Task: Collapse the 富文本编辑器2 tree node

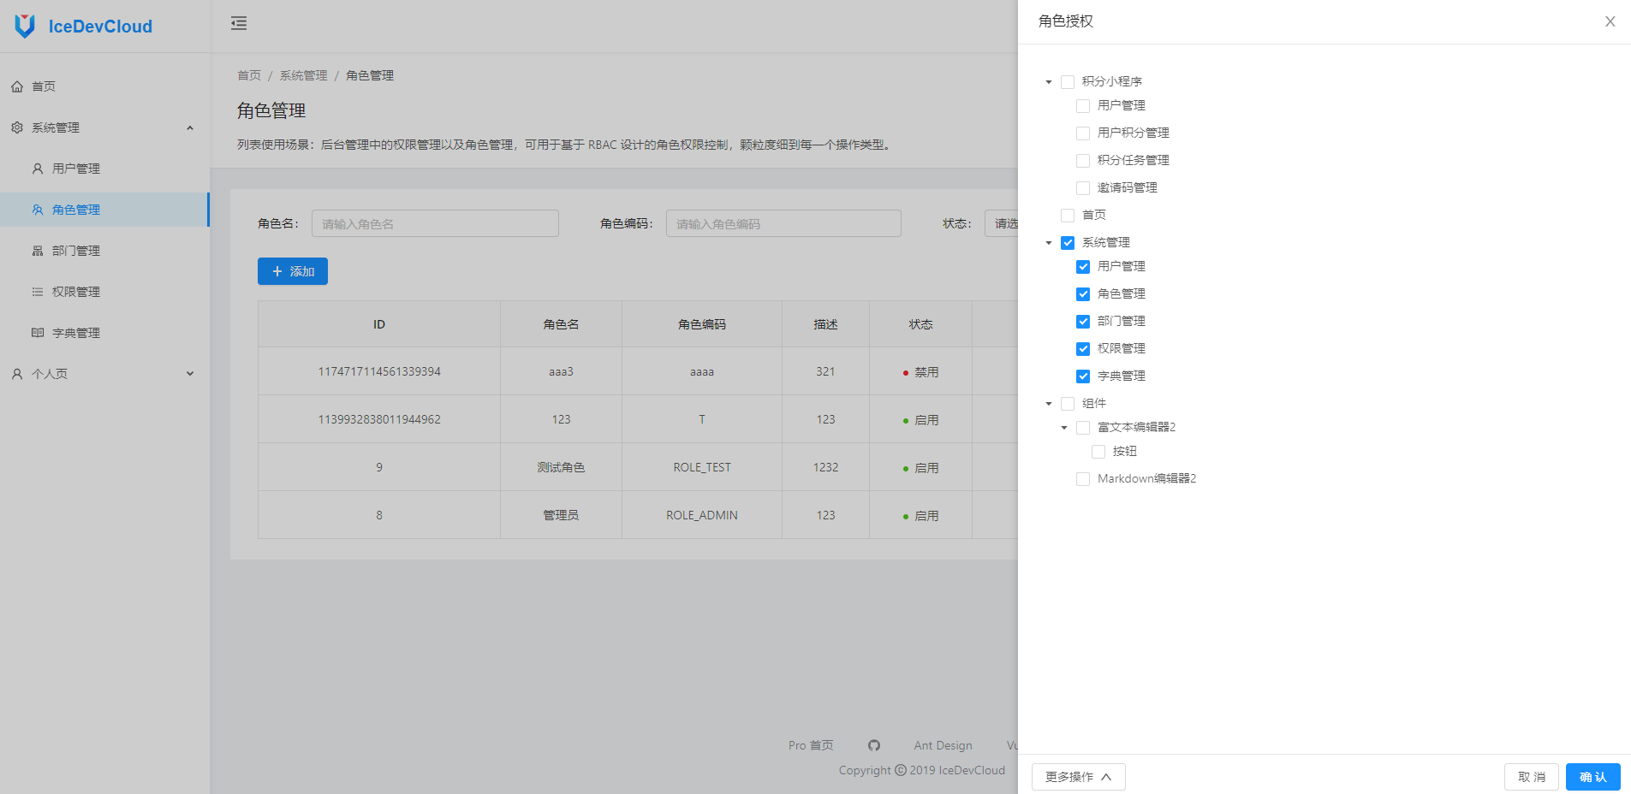Action: pyautogui.click(x=1064, y=428)
